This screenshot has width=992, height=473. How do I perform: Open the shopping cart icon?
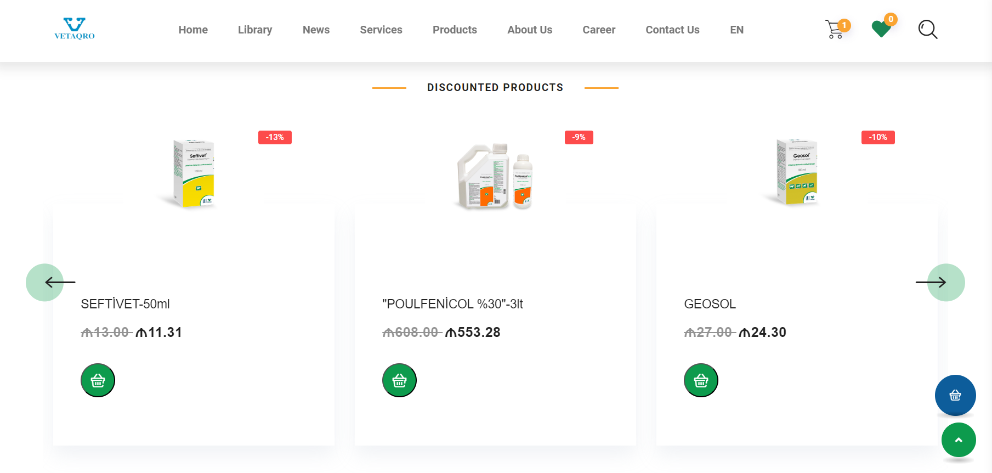click(835, 29)
